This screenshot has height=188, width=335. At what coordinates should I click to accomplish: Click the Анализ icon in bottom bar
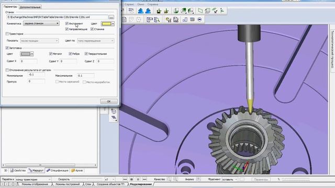tap(198, 180)
